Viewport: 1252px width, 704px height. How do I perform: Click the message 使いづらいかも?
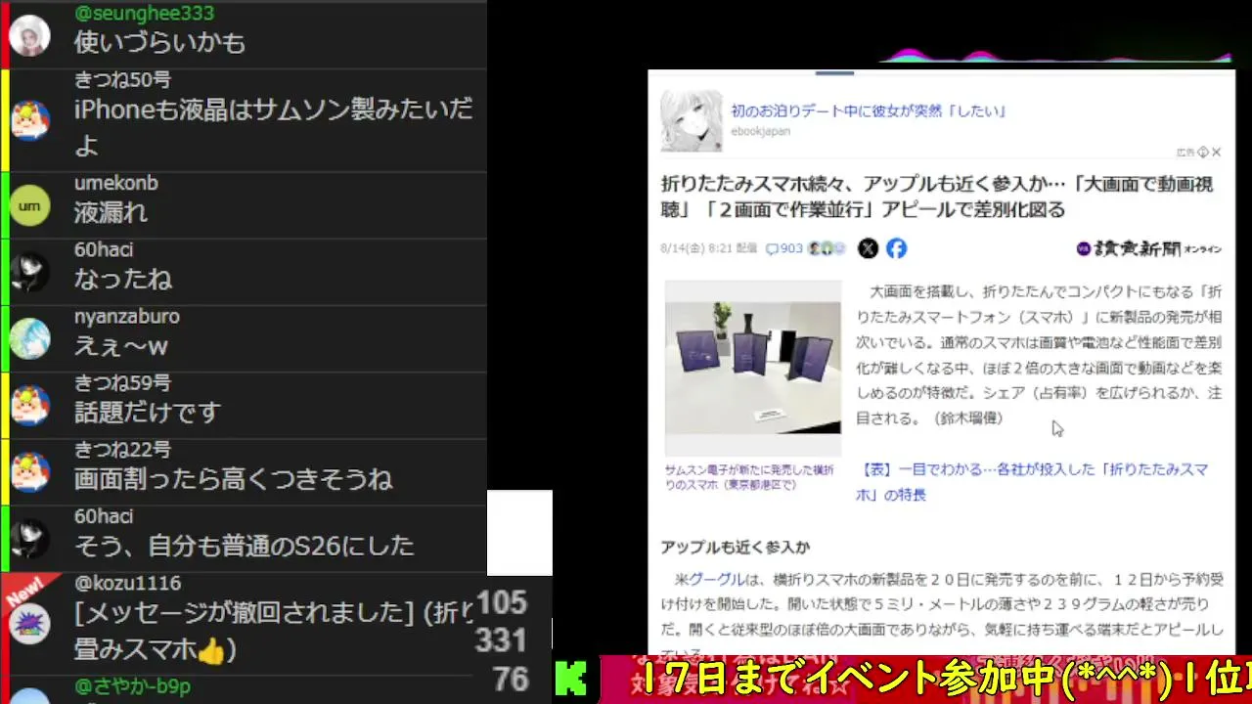point(159,43)
